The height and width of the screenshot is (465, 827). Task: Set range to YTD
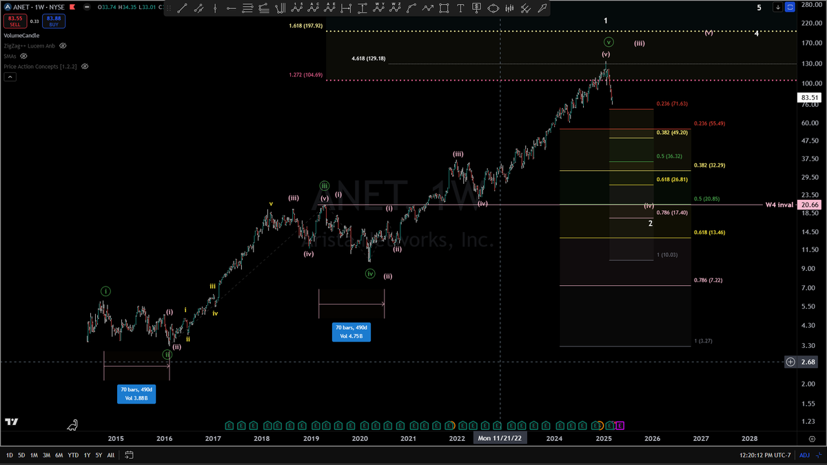pyautogui.click(x=73, y=455)
